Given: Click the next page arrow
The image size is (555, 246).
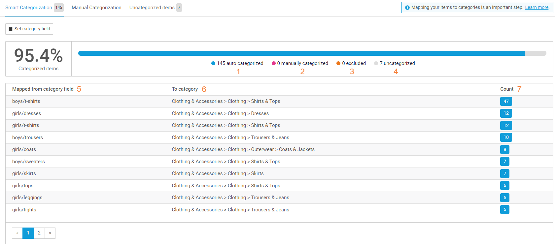Looking at the screenshot, I should 50,233.
